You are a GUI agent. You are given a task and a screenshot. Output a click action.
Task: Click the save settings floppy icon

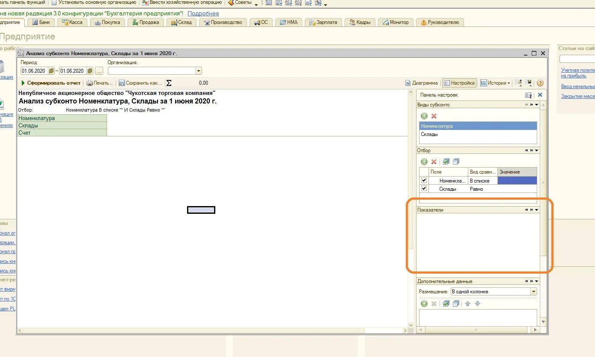529,83
